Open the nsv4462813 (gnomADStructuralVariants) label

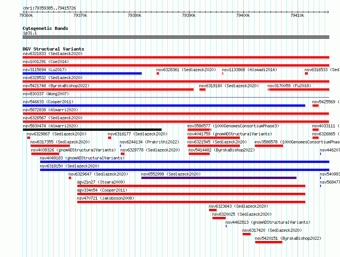pyautogui.click(x=268, y=222)
